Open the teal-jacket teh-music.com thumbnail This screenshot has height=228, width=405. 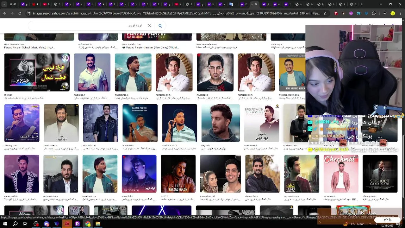(x=292, y=73)
